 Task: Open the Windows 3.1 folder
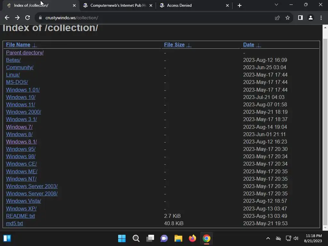tap(21, 119)
